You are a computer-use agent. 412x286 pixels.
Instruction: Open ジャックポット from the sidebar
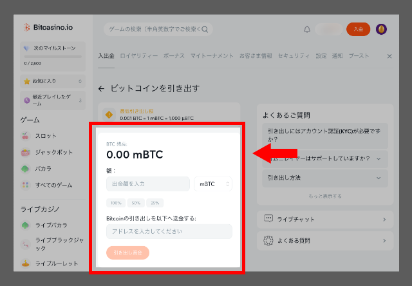coord(52,153)
